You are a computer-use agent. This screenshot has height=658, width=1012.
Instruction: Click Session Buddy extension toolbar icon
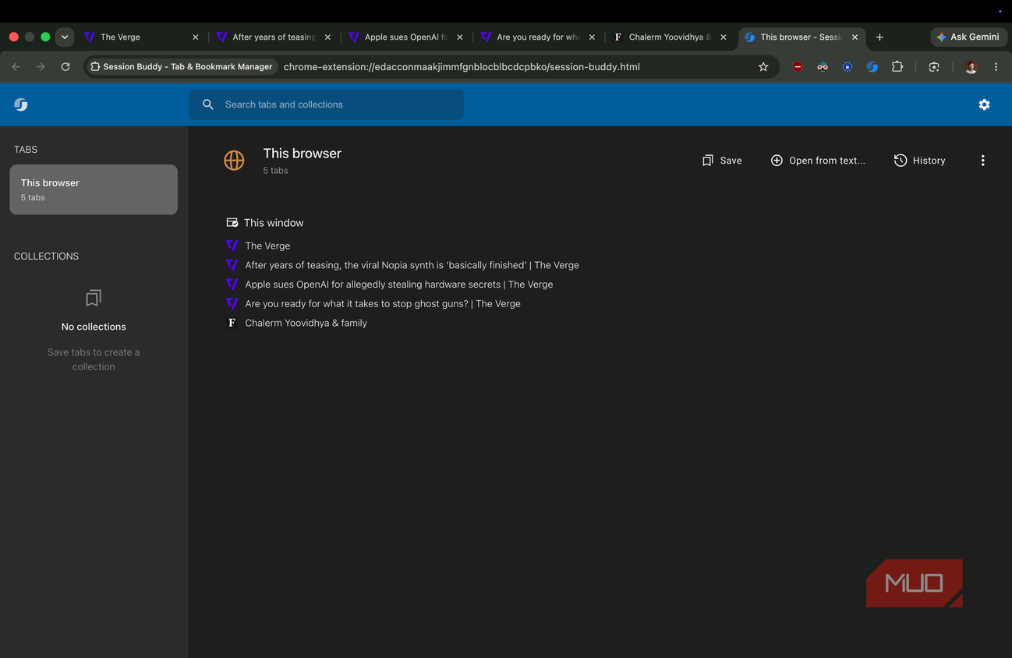point(872,67)
